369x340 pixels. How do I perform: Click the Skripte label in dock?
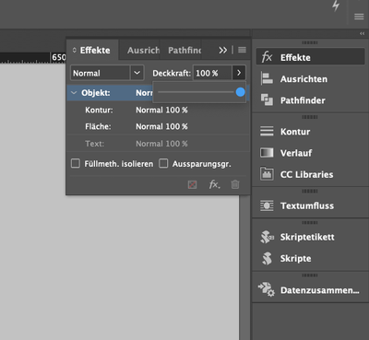tap(295, 259)
